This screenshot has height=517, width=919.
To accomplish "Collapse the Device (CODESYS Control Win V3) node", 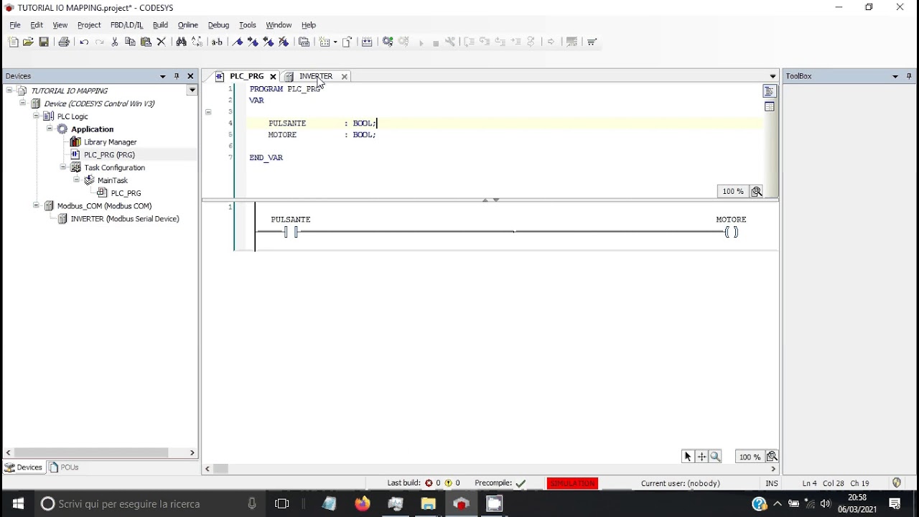I will pyautogui.click(x=22, y=103).
